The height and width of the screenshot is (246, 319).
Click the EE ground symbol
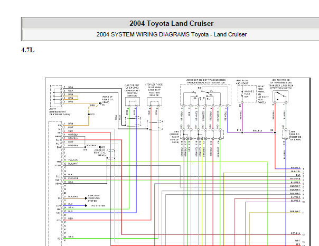(x=100, y=147)
